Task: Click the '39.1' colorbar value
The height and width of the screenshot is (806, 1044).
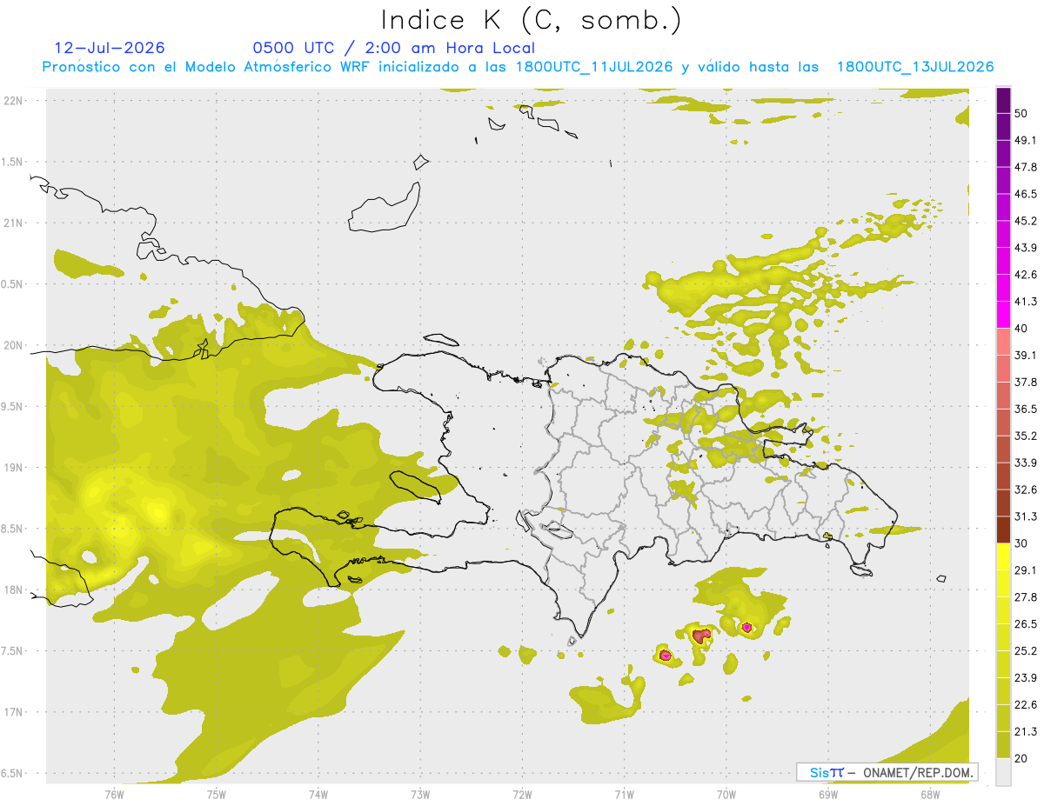Action: (x=1026, y=355)
